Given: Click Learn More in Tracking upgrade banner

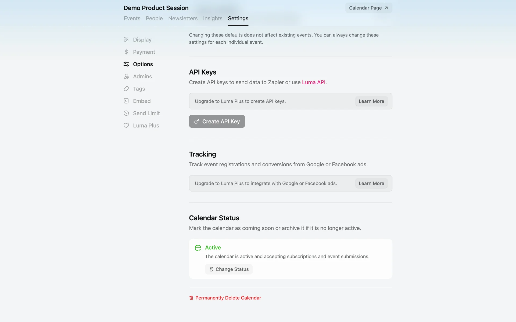Looking at the screenshot, I should click(371, 183).
